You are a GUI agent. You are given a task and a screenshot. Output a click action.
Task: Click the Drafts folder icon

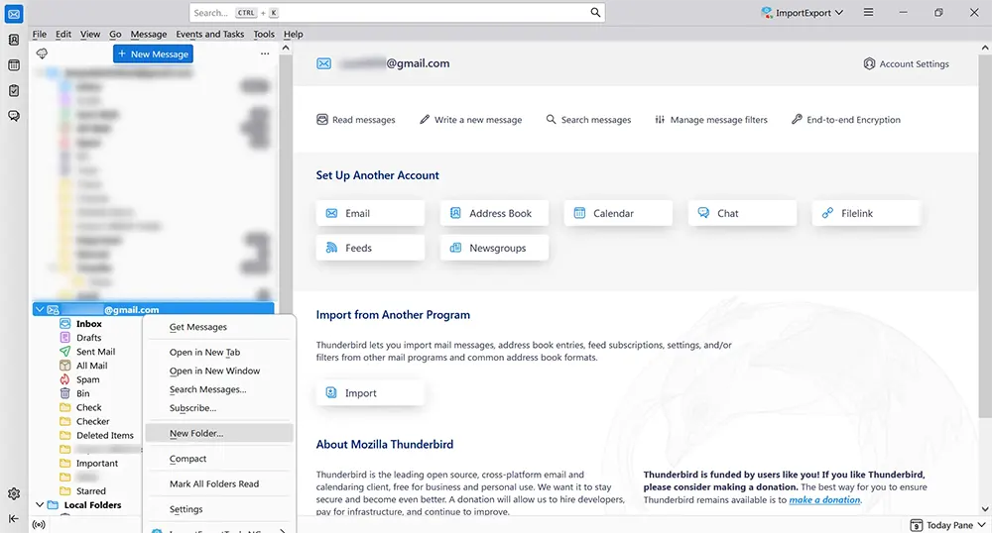(x=64, y=337)
